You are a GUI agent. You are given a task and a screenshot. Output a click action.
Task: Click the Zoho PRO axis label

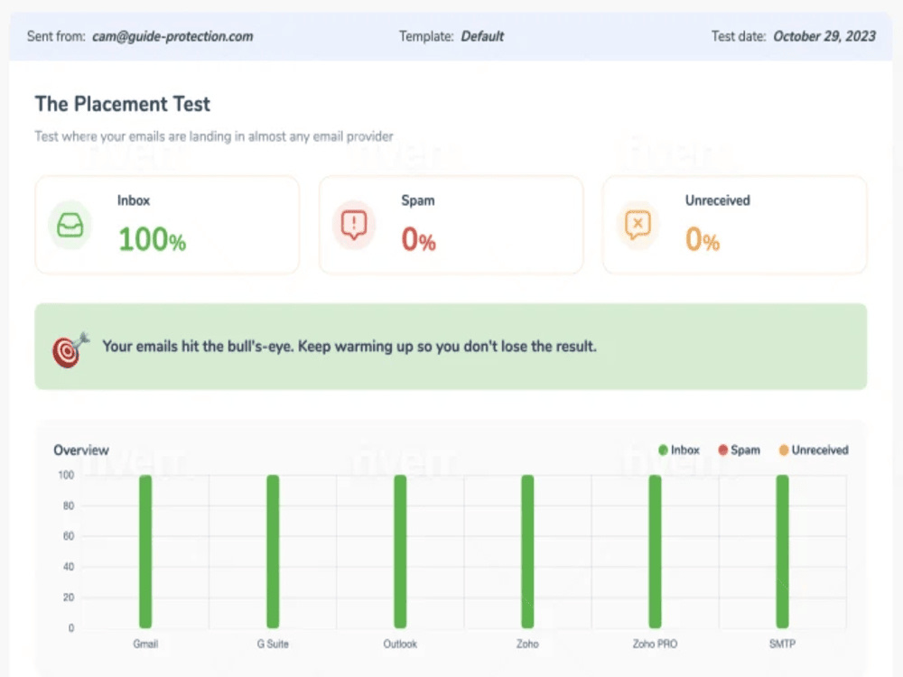click(x=655, y=644)
